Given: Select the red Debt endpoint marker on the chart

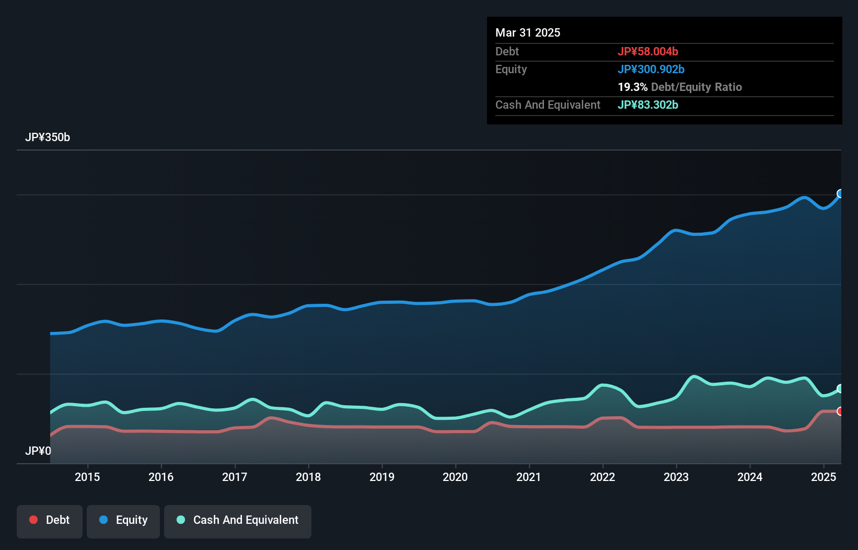Looking at the screenshot, I should coord(840,411).
